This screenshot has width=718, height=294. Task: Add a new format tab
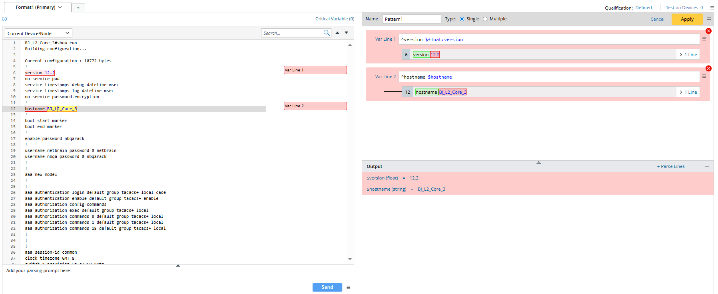(x=78, y=8)
